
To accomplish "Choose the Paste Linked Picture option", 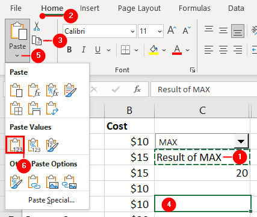I will pyautogui.click(x=69, y=182).
